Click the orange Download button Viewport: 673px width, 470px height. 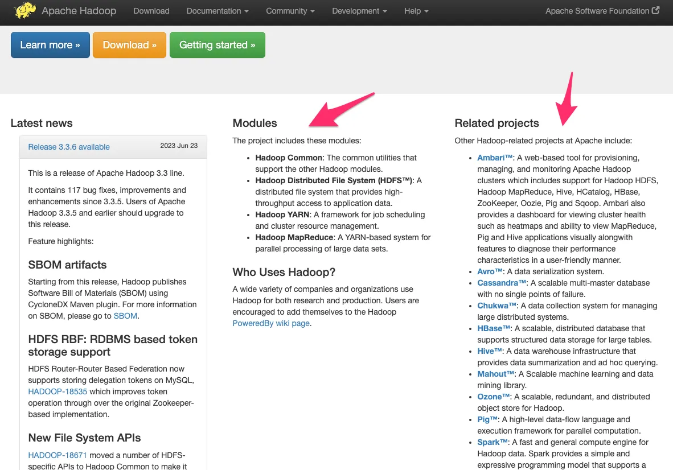click(129, 45)
